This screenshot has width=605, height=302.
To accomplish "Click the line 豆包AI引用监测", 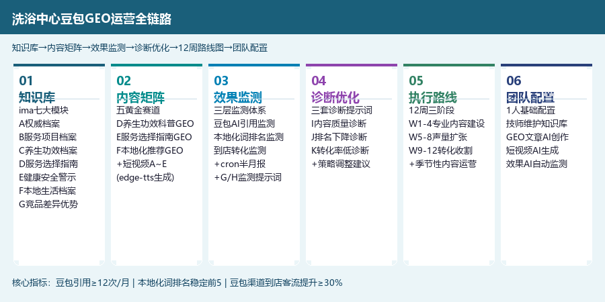I will point(244,124).
